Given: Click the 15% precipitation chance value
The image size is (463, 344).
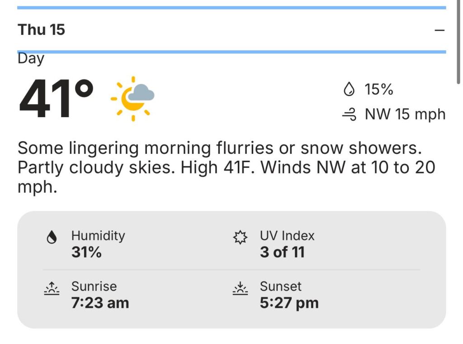Looking at the screenshot, I should click(379, 90).
